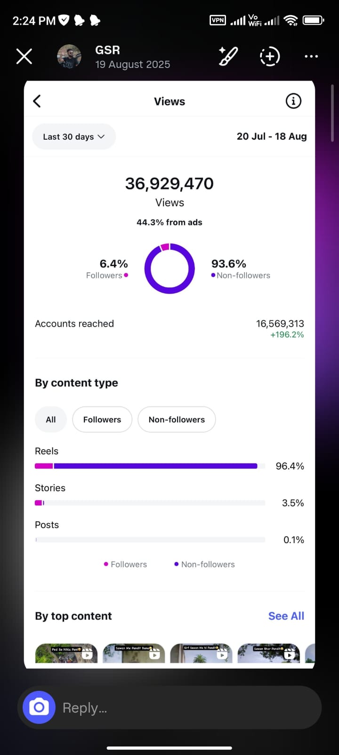Tap the VPN indicator in the status bar
This screenshot has width=339, height=755.
pos(218,20)
